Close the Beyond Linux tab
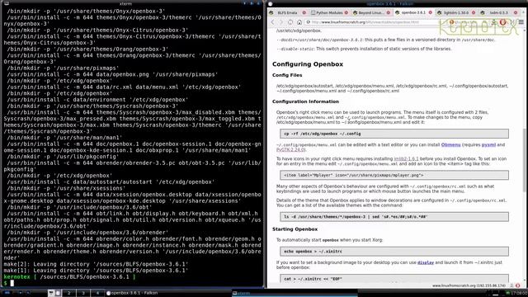Viewport: 528px width, 297px height. tap(389, 13)
